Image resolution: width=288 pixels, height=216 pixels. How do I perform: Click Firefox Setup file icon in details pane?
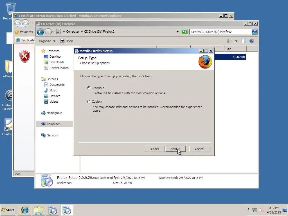point(47,180)
